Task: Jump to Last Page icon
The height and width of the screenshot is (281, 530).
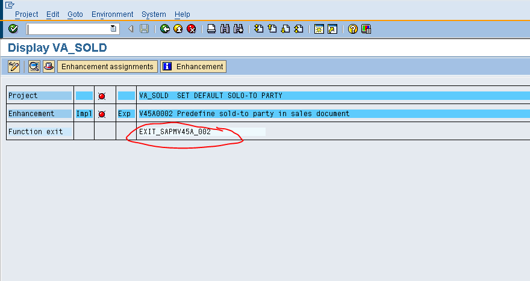Action: coord(299,29)
